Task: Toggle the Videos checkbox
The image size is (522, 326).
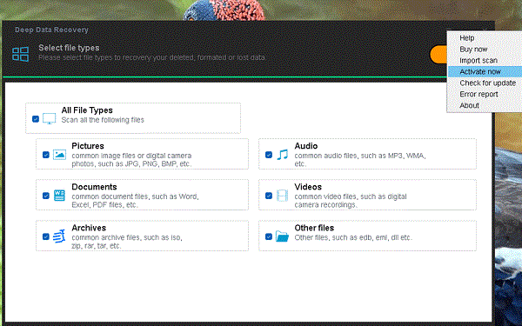Action: [x=269, y=196]
